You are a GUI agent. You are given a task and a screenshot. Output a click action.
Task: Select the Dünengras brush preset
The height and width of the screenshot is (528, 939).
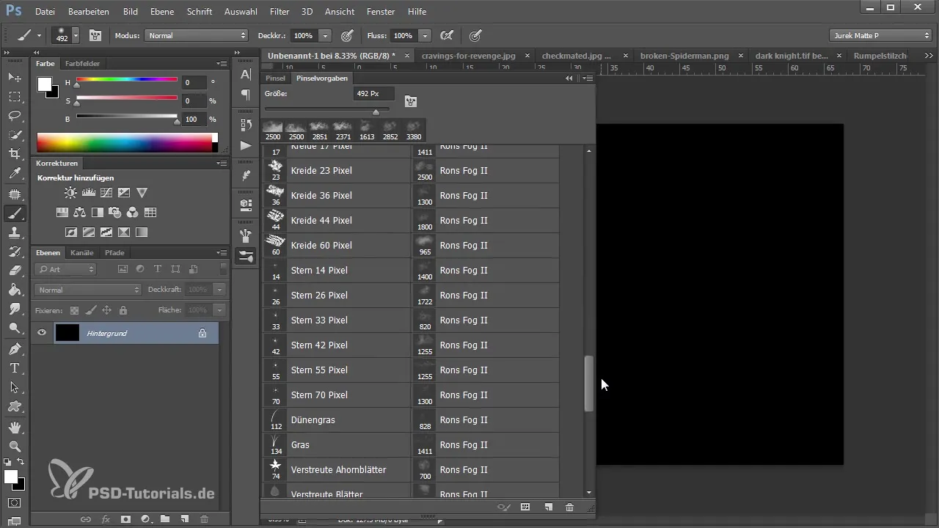[x=336, y=419]
